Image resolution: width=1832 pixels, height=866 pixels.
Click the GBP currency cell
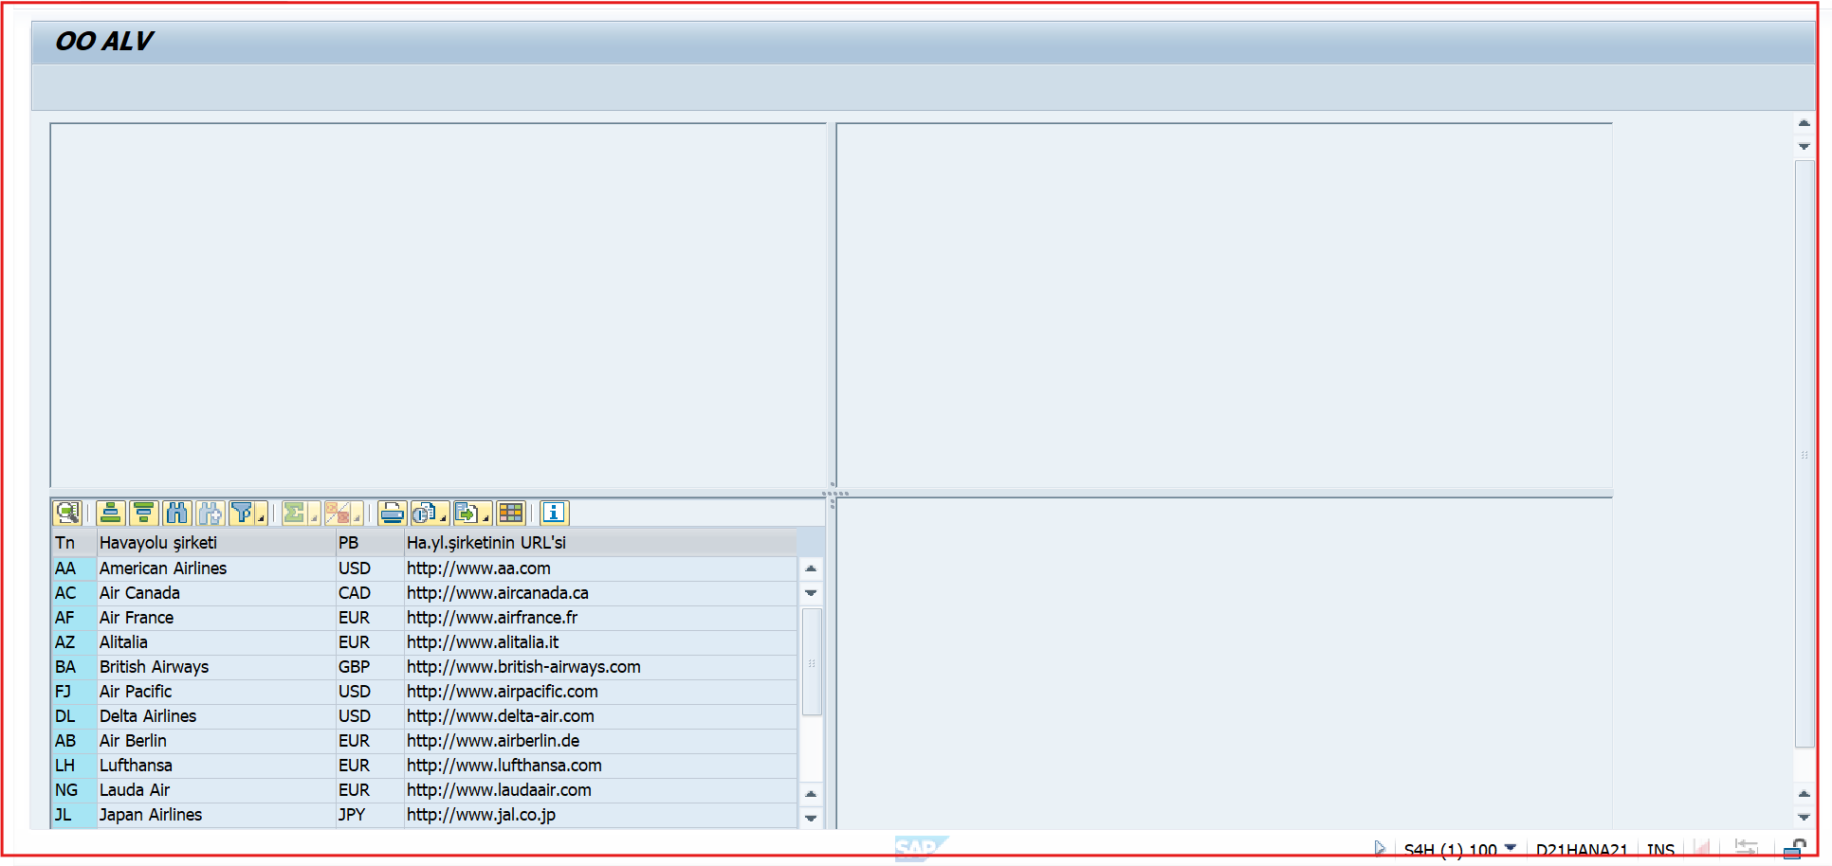coord(370,667)
